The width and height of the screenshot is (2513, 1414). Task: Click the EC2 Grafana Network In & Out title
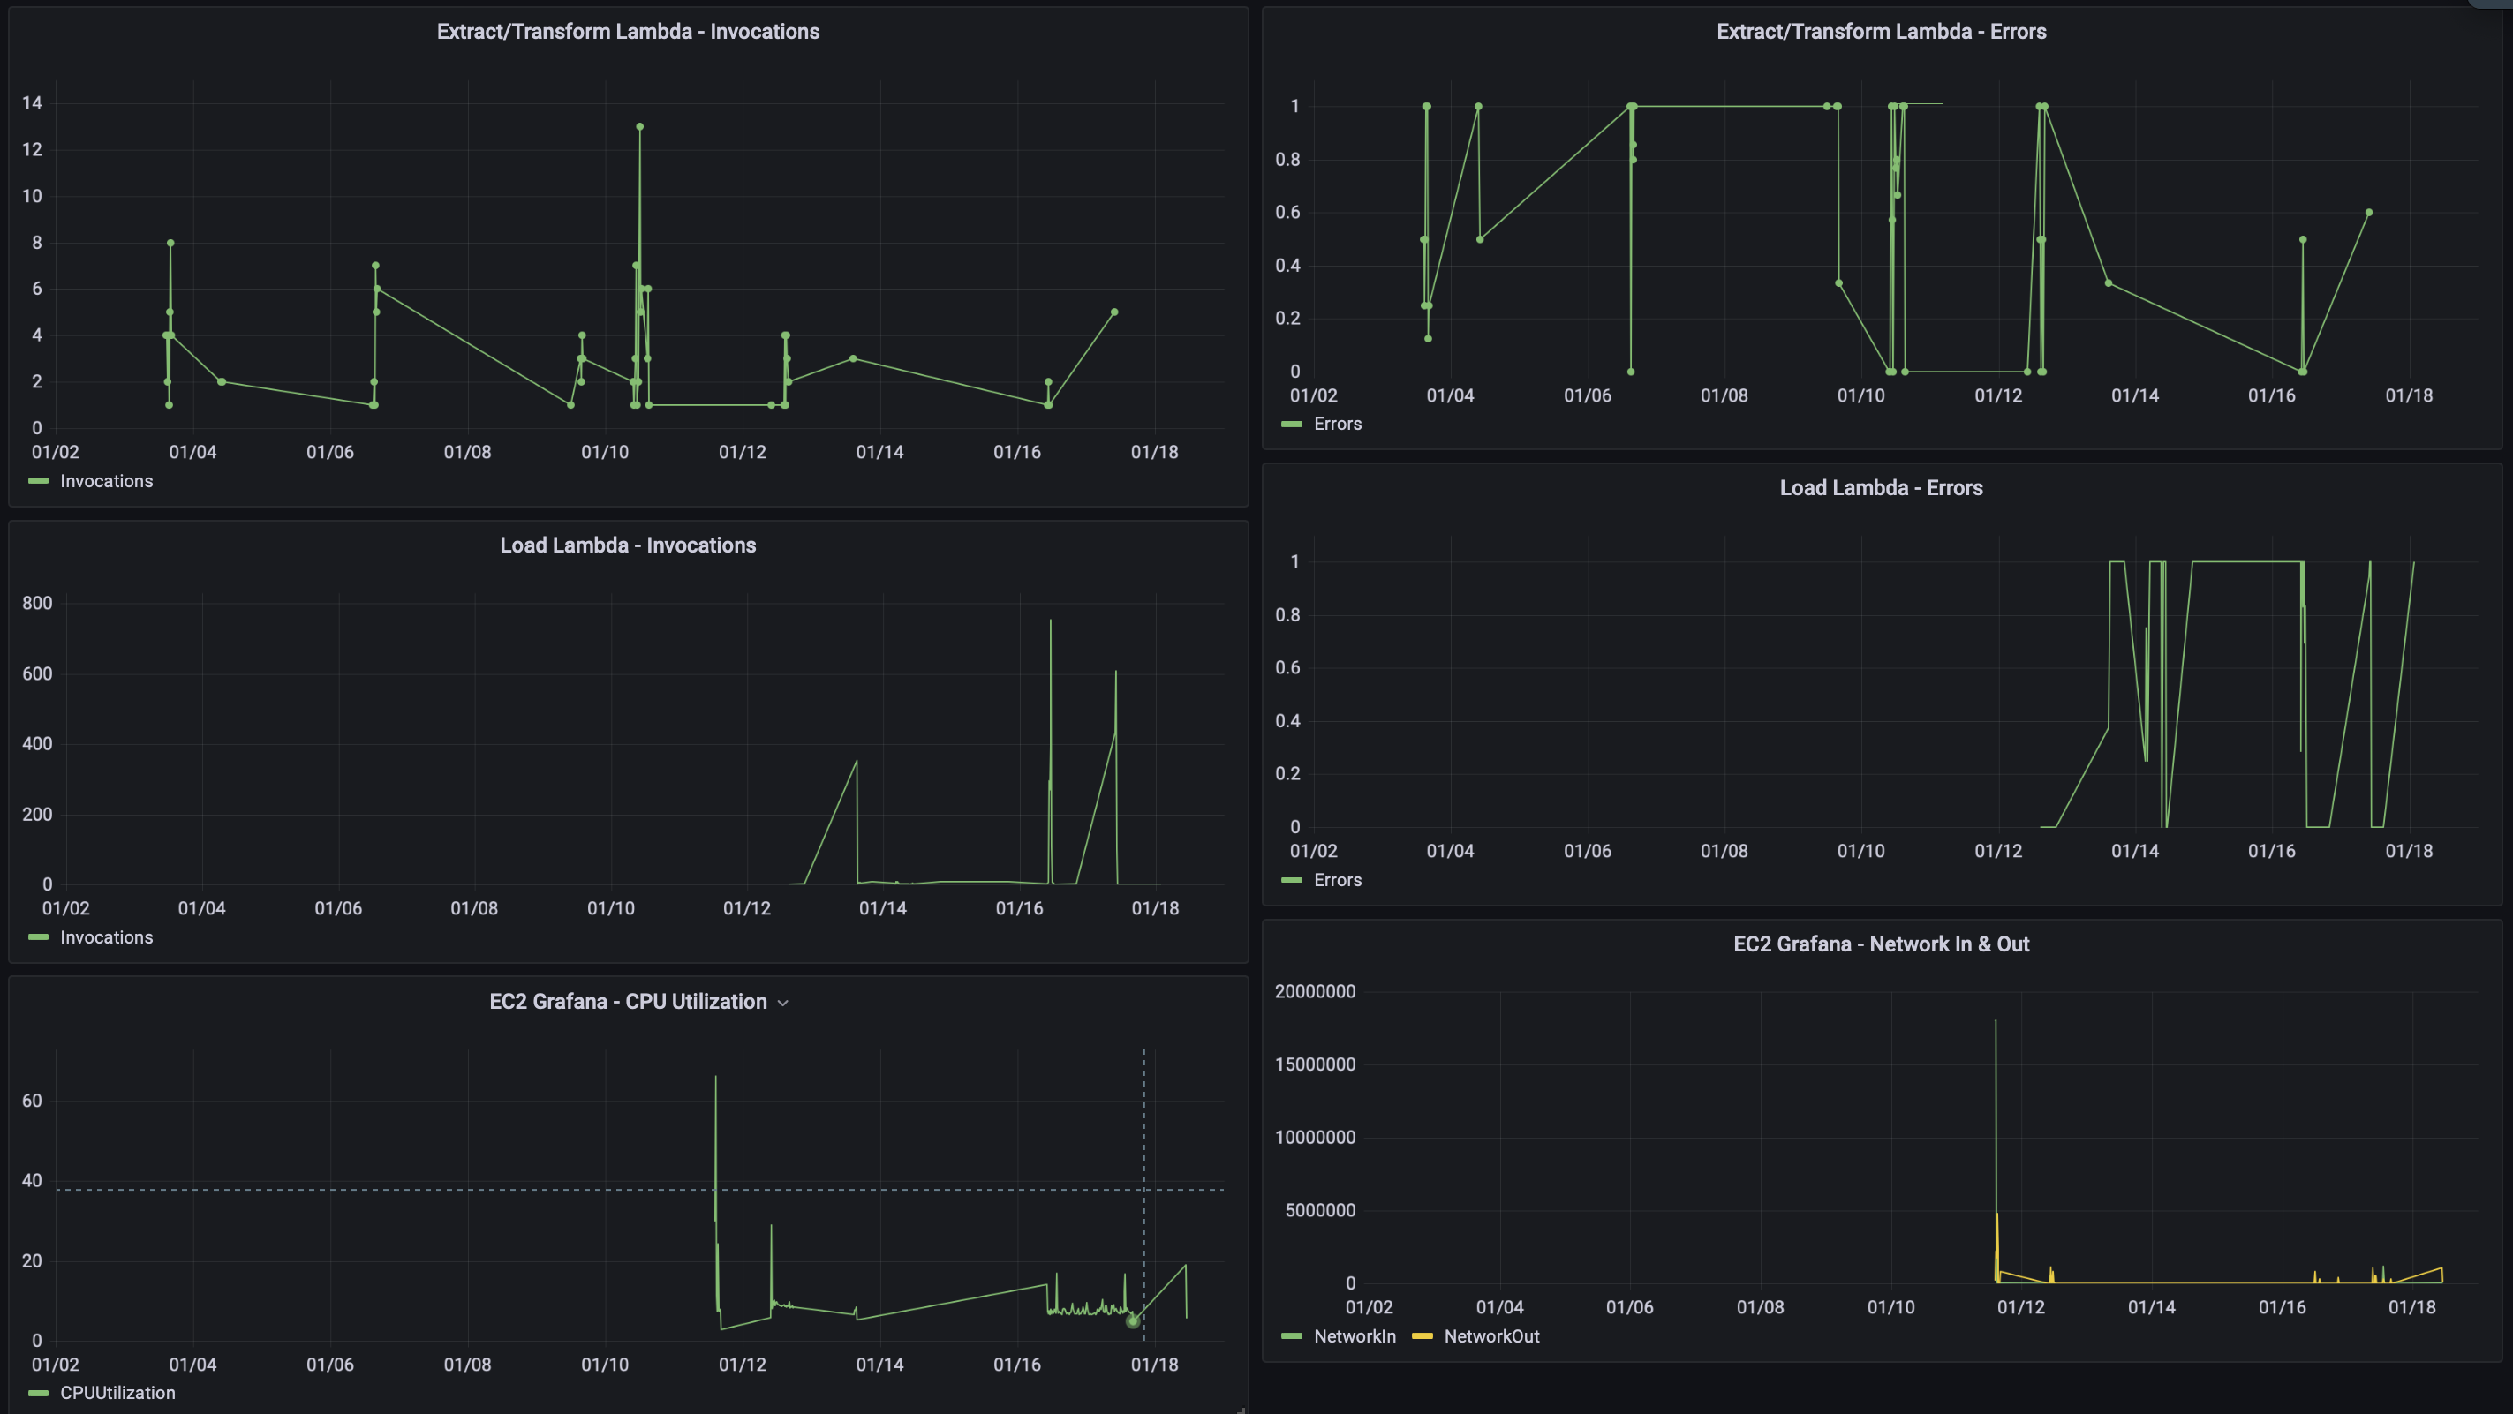[1882, 943]
